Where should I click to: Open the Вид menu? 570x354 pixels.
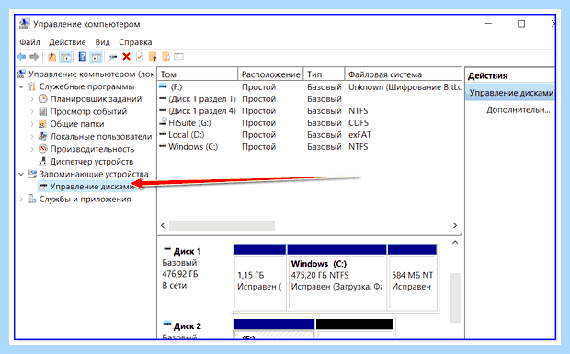pos(102,42)
